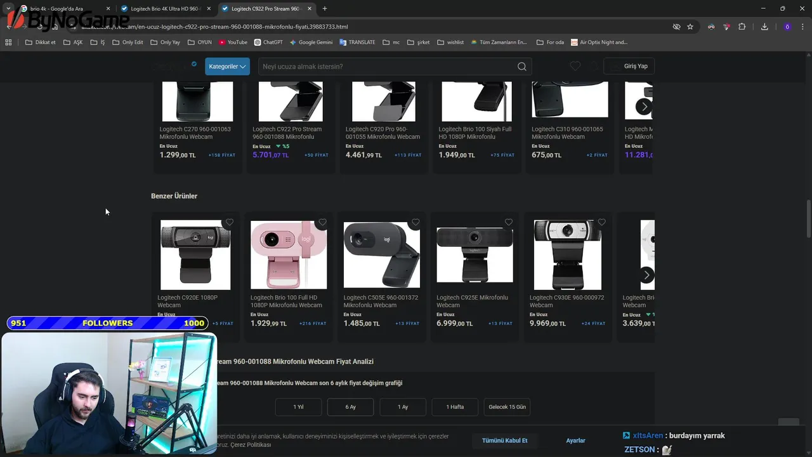Open the browser extensions puzzle icon
812x457 pixels.
[742, 27]
